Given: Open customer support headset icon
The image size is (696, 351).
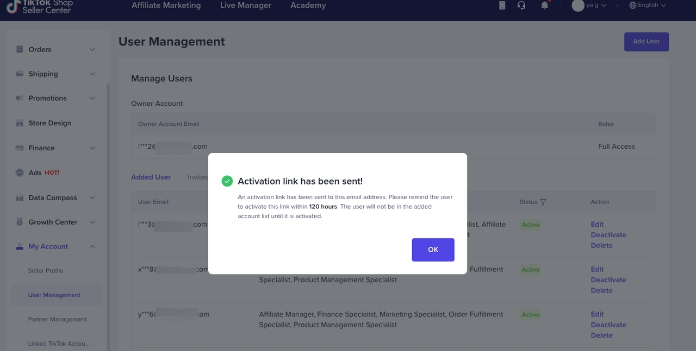Looking at the screenshot, I should (521, 5).
